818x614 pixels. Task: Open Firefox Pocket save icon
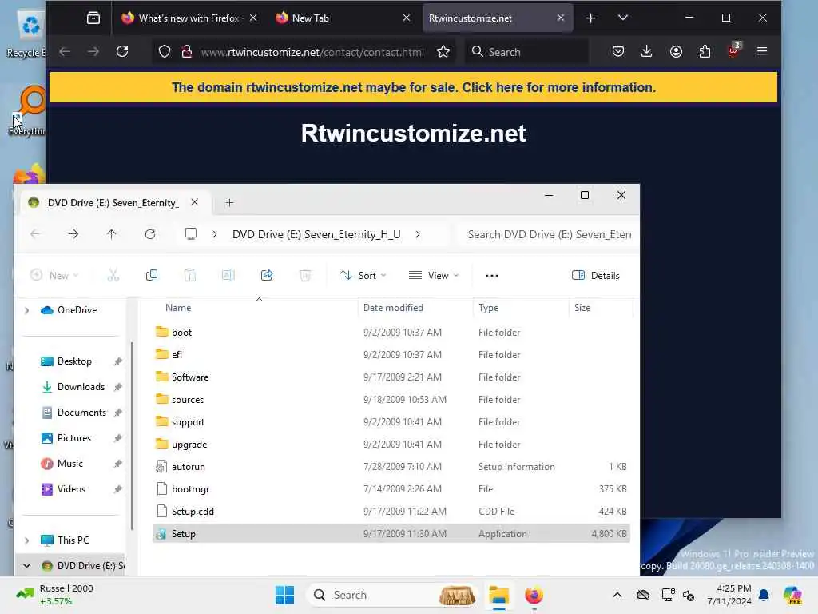pos(618,51)
